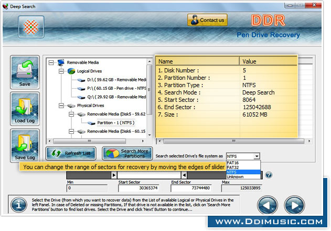Click the Deep Search title bar icon
This screenshot has height=231, width=331.
pos(5,6)
